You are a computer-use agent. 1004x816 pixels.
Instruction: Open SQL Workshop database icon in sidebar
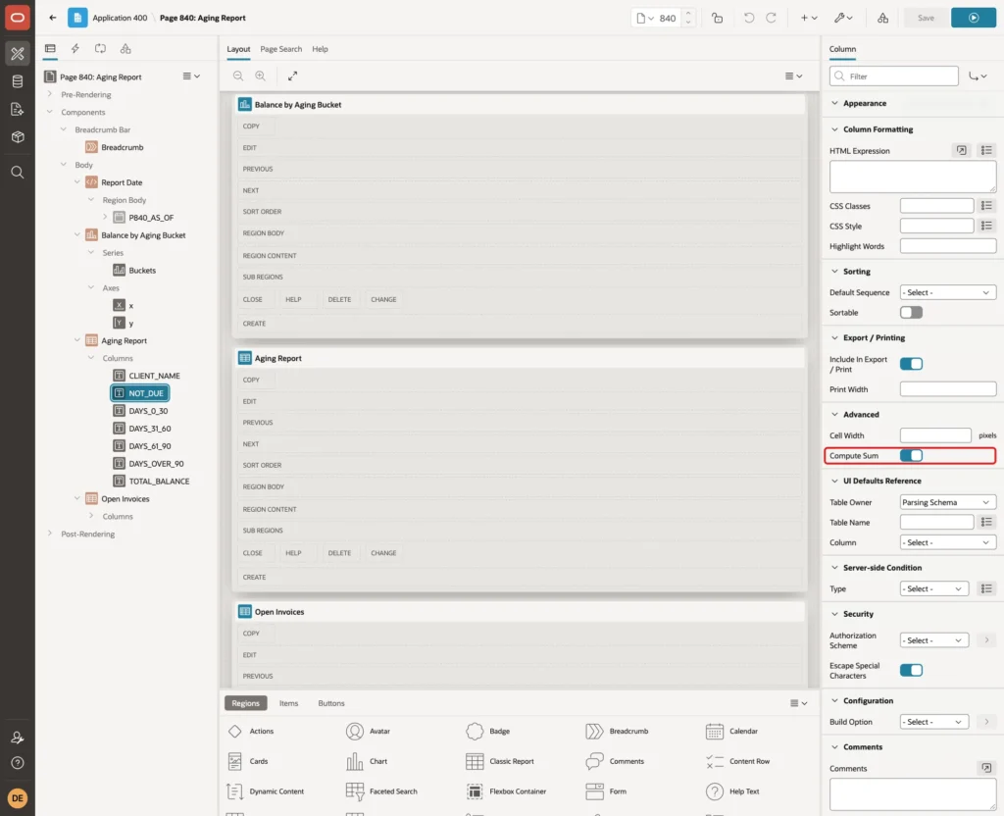point(18,81)
